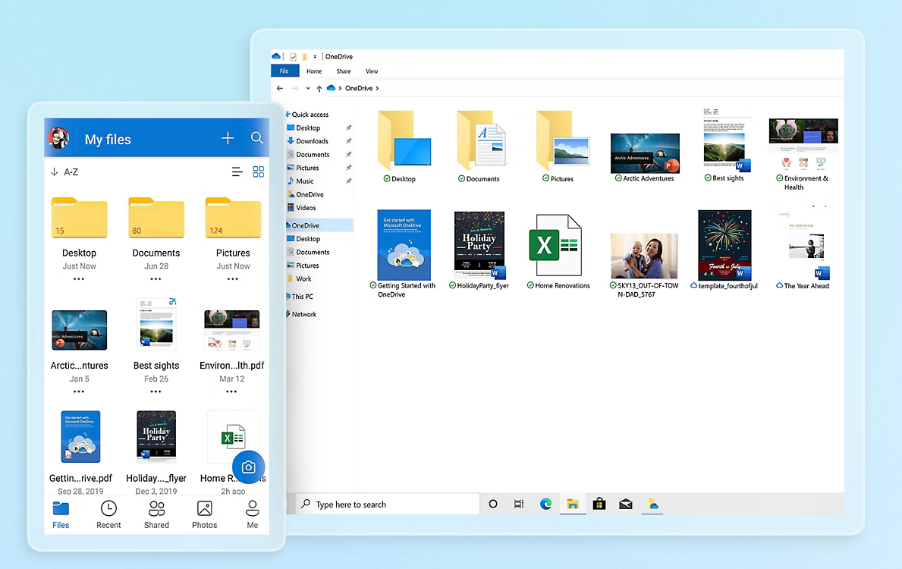Open Pictures folder in mobile My files
The width and height of the screenshot is (902, 569).
[x=233, y=218]
